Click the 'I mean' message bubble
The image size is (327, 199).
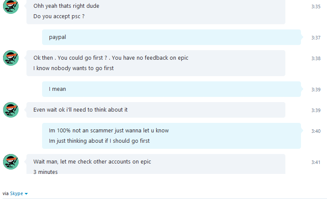(171, 89)
